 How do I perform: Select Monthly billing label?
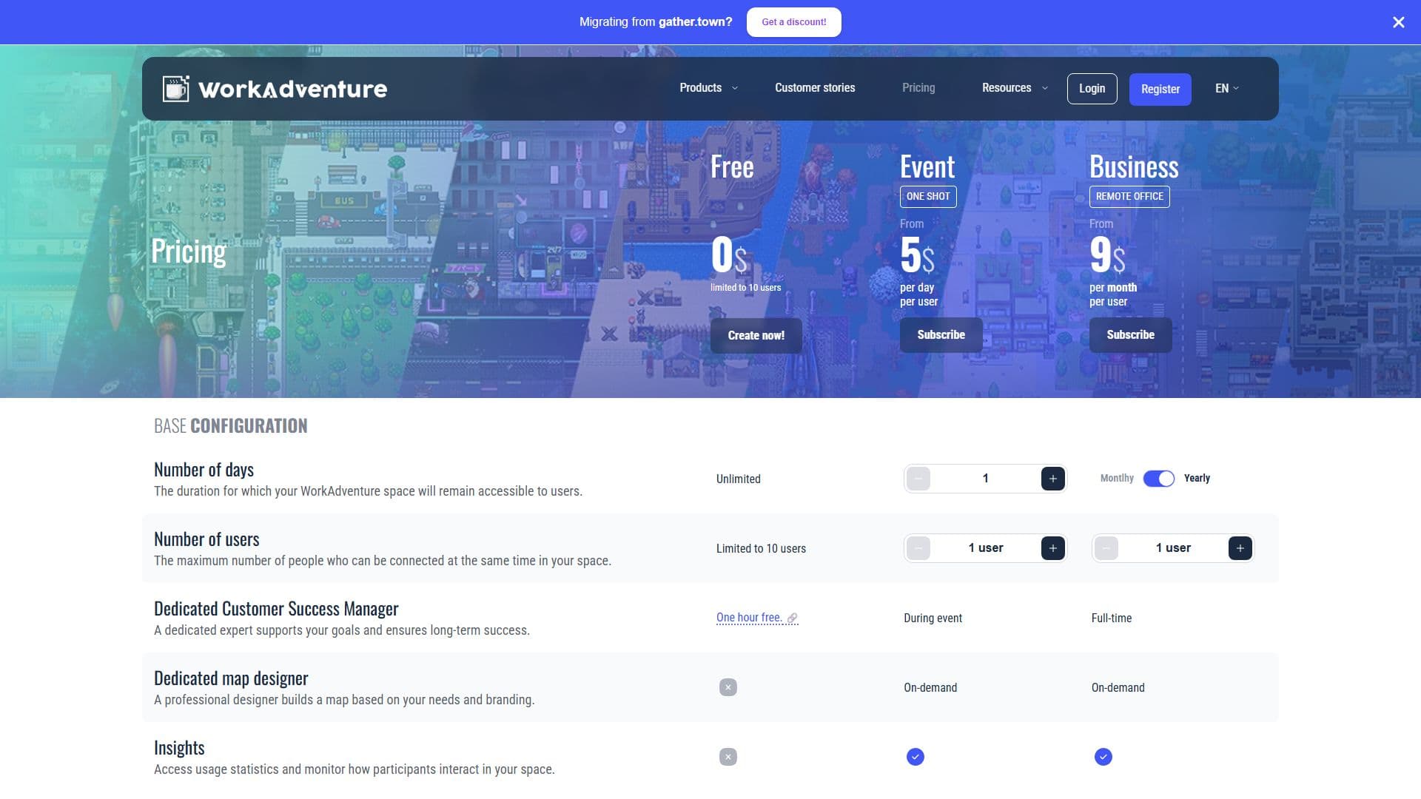tap(1117, 478)
